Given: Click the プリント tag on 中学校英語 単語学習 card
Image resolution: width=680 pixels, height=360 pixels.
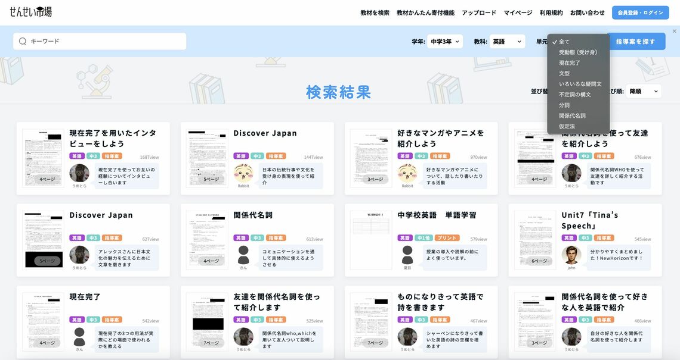Looking at the screenshot, I should 446,238.
